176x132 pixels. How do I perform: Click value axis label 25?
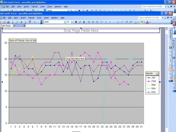point(6,43)
